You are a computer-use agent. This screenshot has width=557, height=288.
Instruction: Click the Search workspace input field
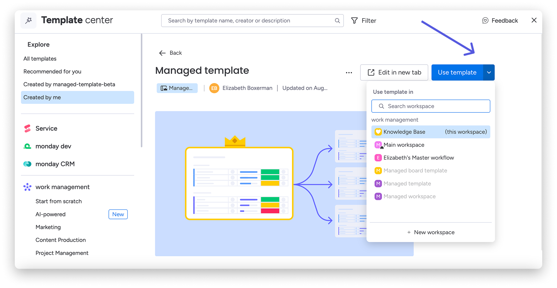431,106
